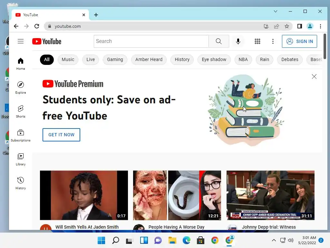Open the YouTube apps grid

pos(257,41)
